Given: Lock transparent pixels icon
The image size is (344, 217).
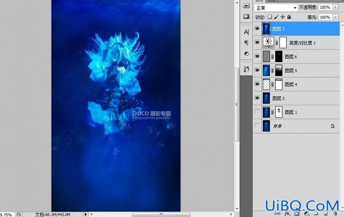Looking at the screenshot, I should (270, 17).
